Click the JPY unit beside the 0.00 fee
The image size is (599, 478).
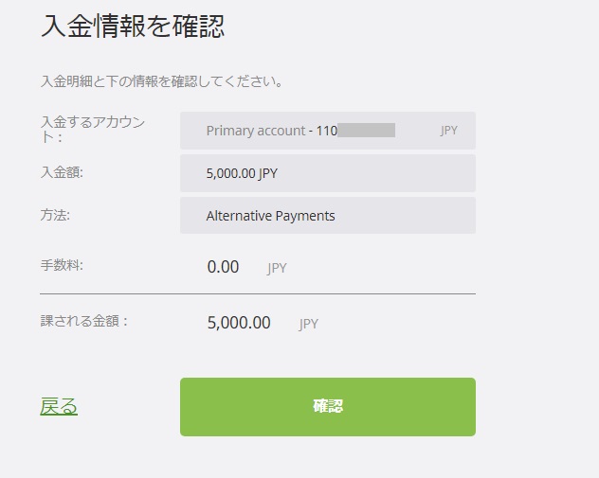click(x=277, y=269)
